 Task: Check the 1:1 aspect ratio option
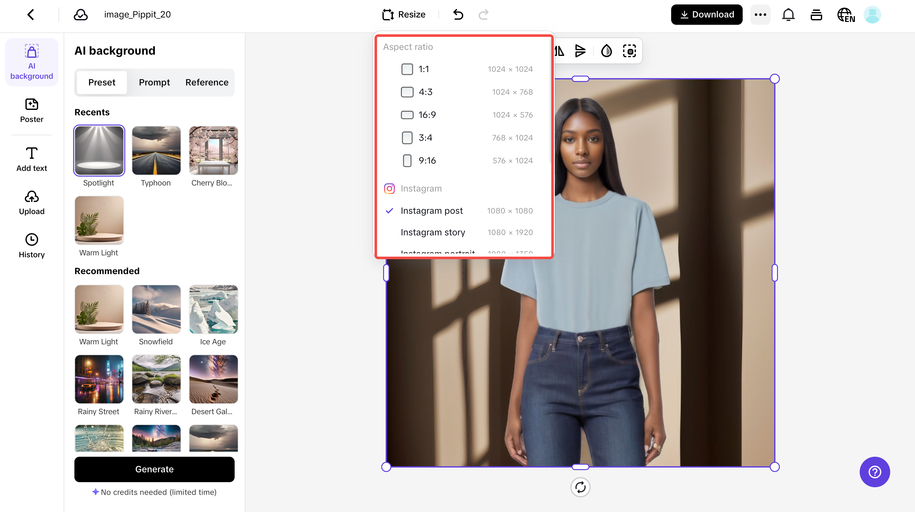tap(407, 69)
